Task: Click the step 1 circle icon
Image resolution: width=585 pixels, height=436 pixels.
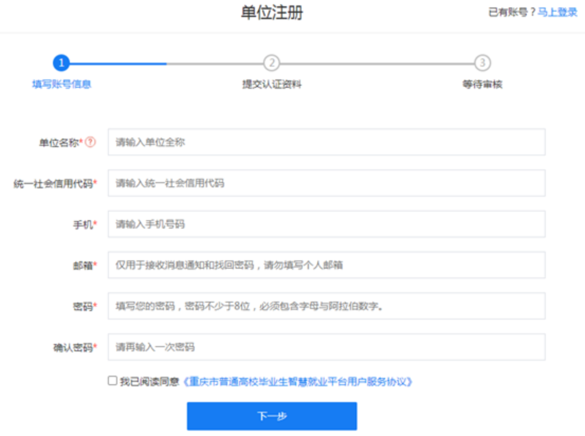Action: click(x=61, y=63)
